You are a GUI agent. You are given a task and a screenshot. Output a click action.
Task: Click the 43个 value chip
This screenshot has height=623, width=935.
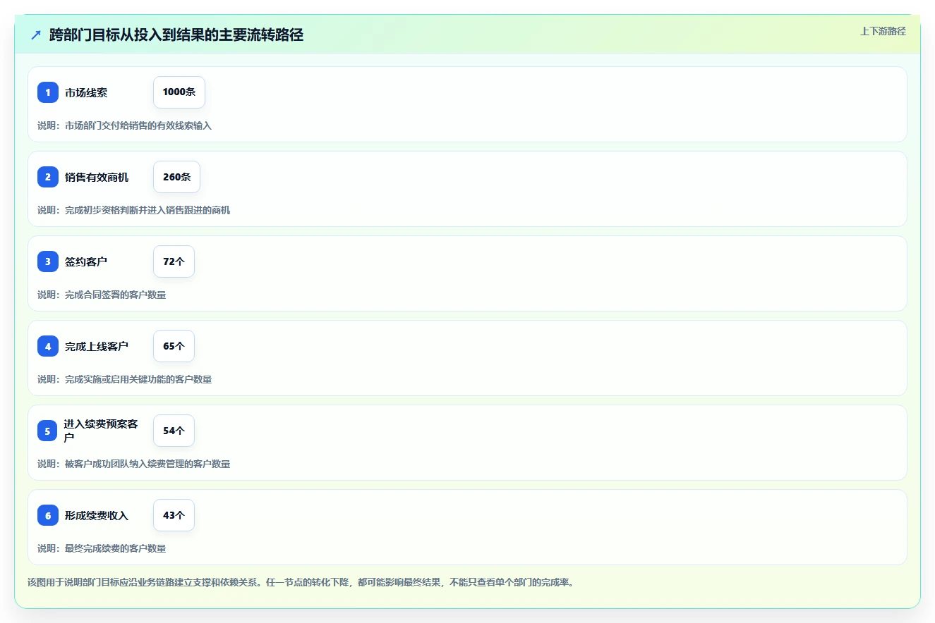(174, 515)
